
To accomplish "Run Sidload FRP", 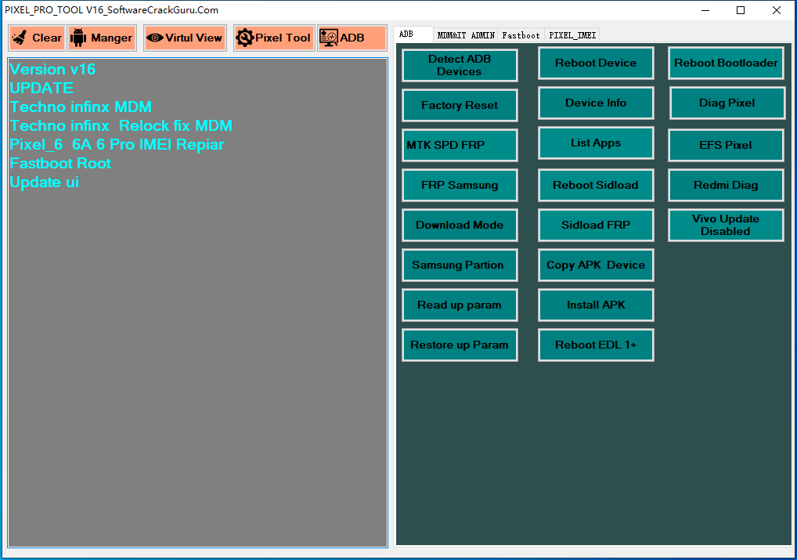I will [x=596, y=225].
